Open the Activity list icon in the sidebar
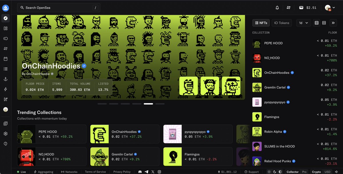Viewport: 343px width, 174px height. click(5, 69)
